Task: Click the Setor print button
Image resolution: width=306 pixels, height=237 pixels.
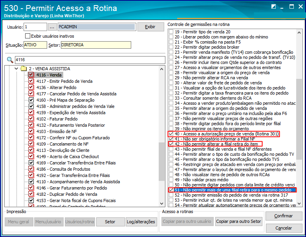Action: [110, 222]
